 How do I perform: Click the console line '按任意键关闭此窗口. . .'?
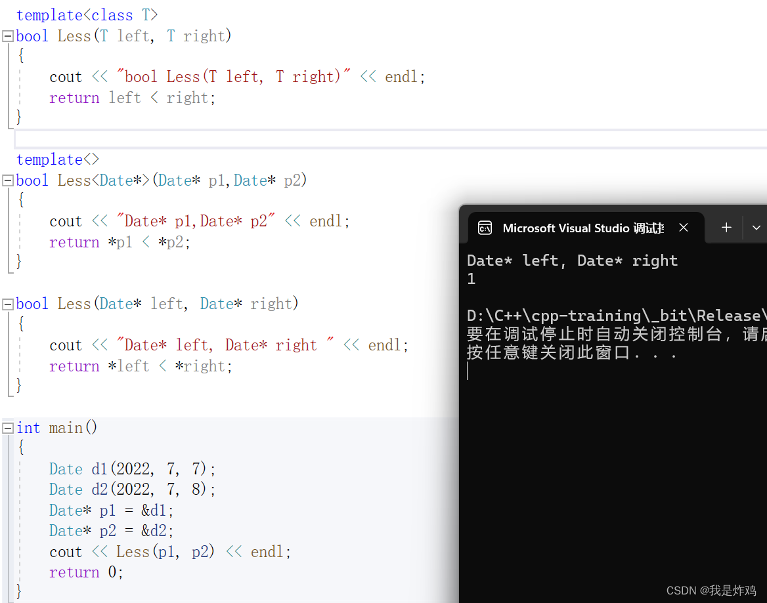click(572, 352)
